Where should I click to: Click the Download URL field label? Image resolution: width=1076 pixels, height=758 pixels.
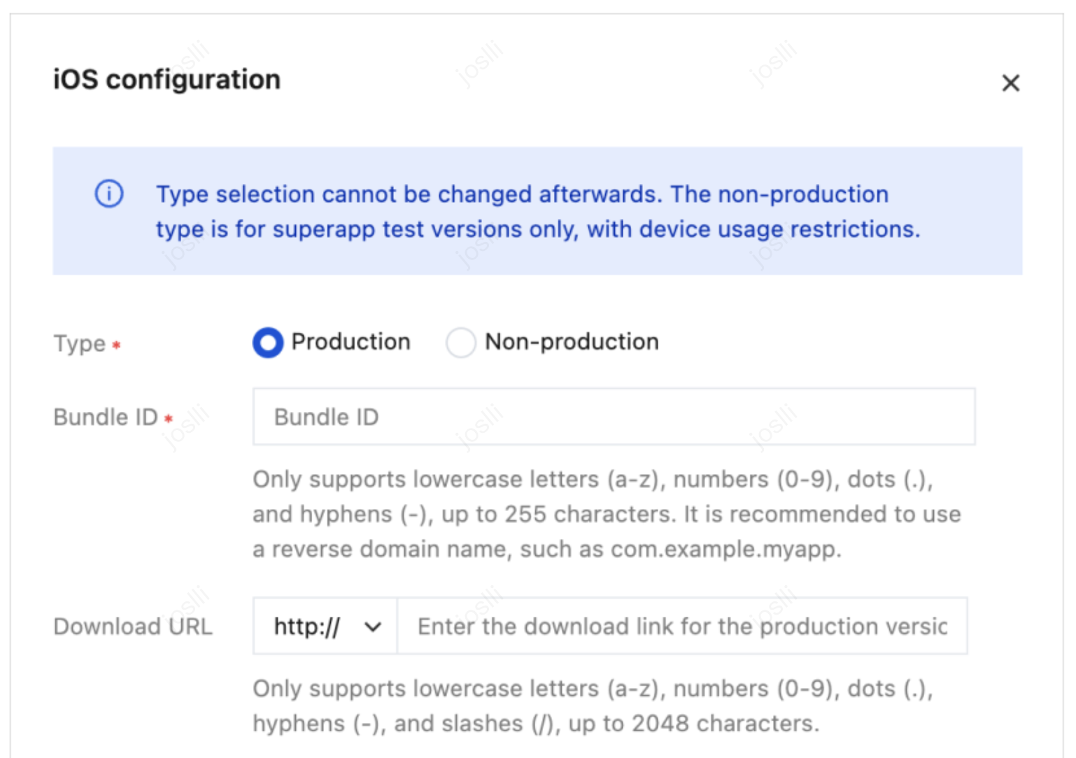(x=133, y=627)
